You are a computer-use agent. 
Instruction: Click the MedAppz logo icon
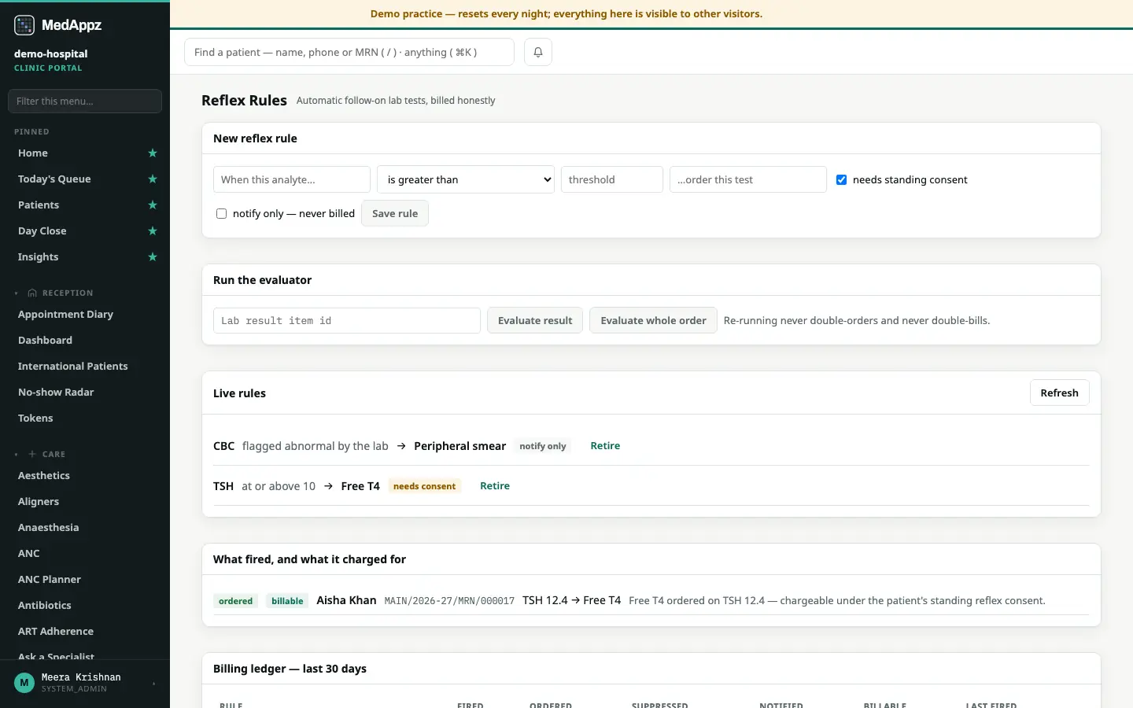(x=24, y=25)
